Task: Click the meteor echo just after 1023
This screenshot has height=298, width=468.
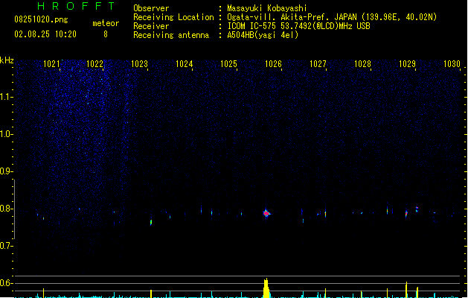Action: 151,222
